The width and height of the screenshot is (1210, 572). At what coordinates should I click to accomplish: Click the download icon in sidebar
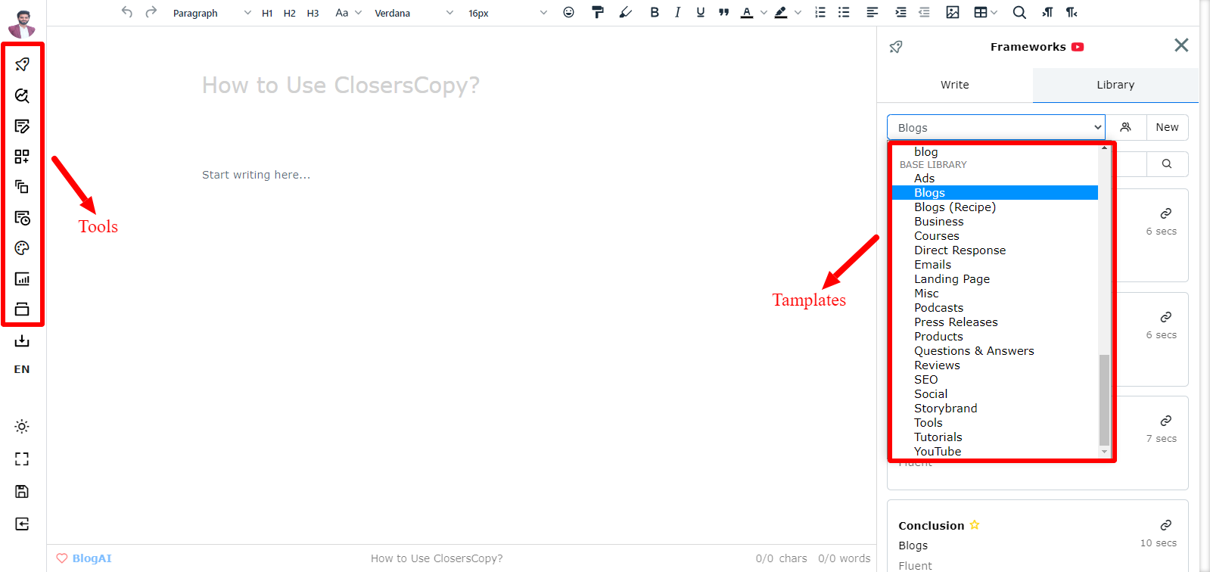[x=22, y=341]
